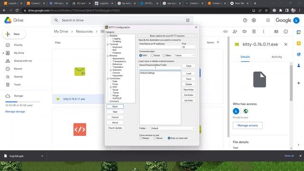Open Google Calendar side panel icon
The image size is (304, 171).
(x=299, y=32)
